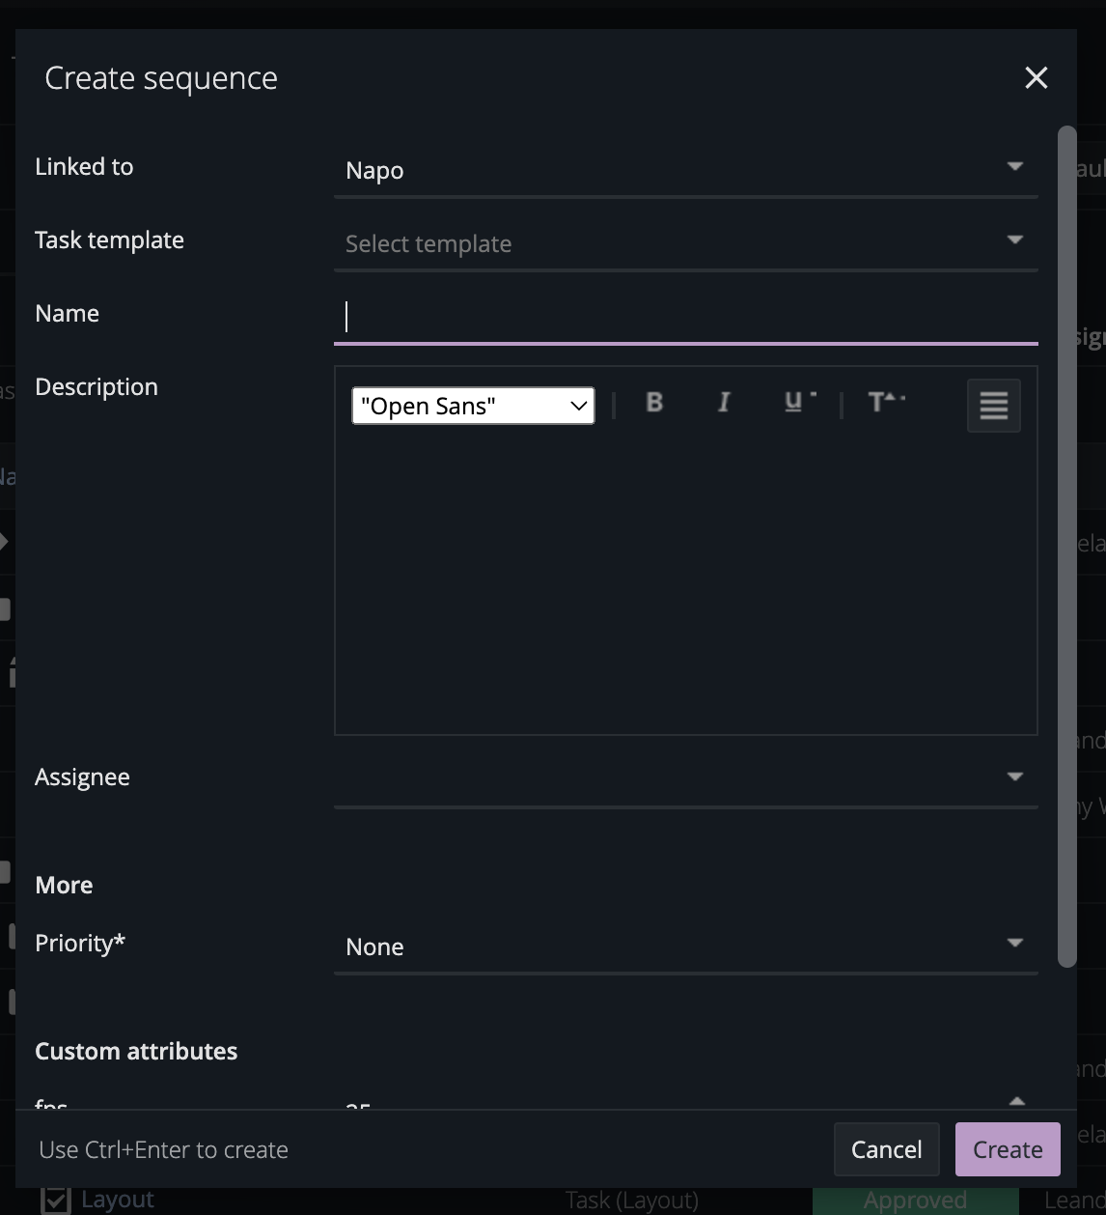Open the Priority dropdown showing None
This screenshot has width=1106, height=1215.
tap(685, 947)
